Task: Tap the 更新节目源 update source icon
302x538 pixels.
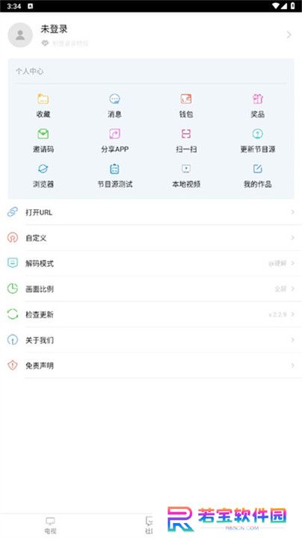Action: (257, 134)
